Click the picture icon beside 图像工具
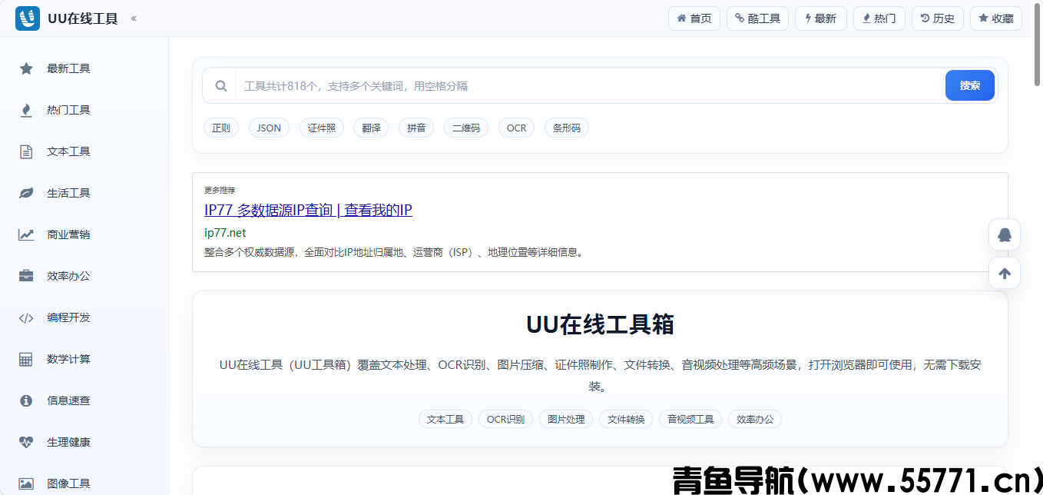Viewport: 1043px width, 495px height. point(26,483)
